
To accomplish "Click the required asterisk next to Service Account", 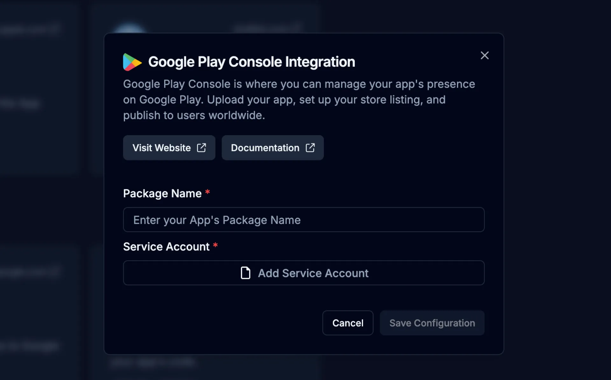I will click(x=215, y=245).
